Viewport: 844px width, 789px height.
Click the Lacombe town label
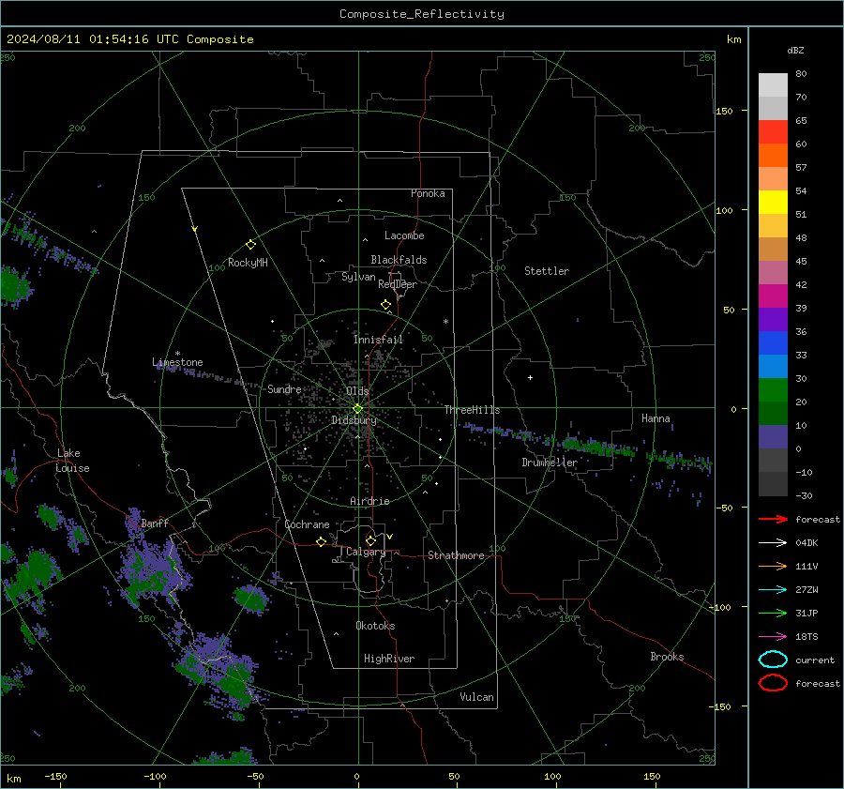[404, 235]
